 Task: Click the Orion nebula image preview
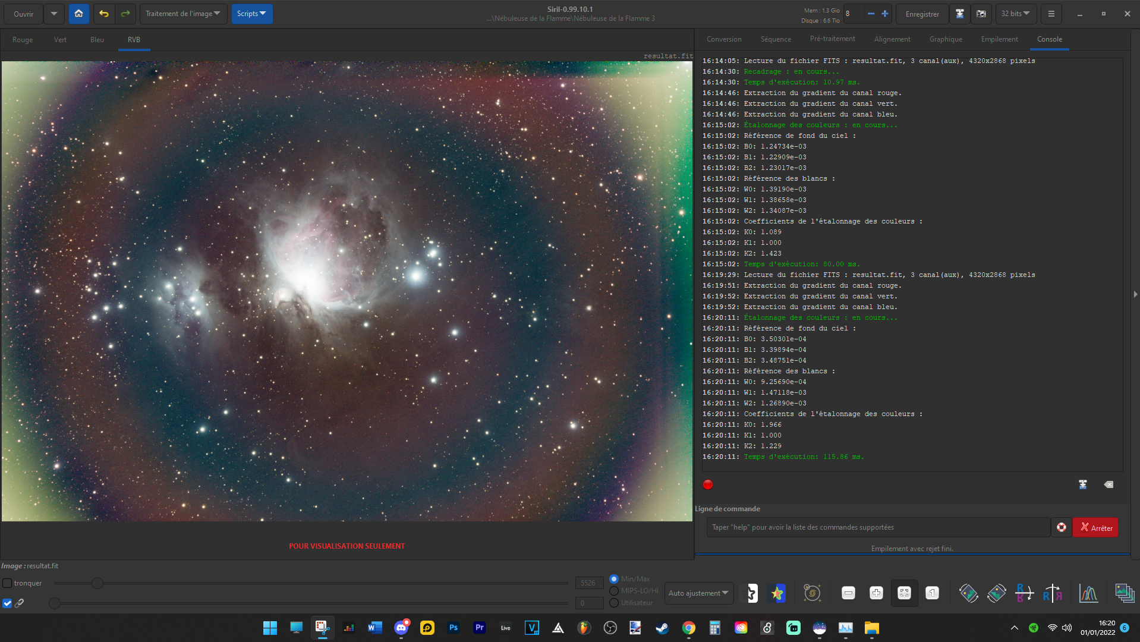click(x=347, y=291)
